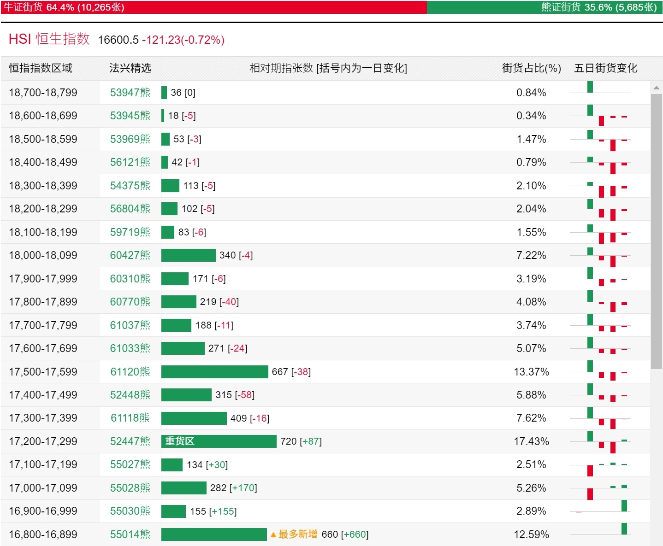Click the 相对期指张数 column header

(328, 68)
